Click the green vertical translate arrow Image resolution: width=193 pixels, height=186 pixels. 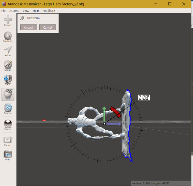[104, 114]
